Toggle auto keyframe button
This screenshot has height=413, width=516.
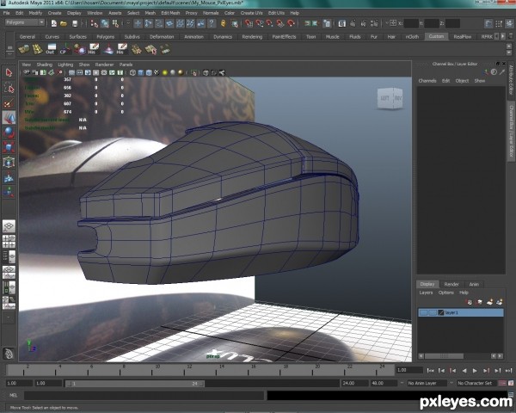(x=503, y=383)
